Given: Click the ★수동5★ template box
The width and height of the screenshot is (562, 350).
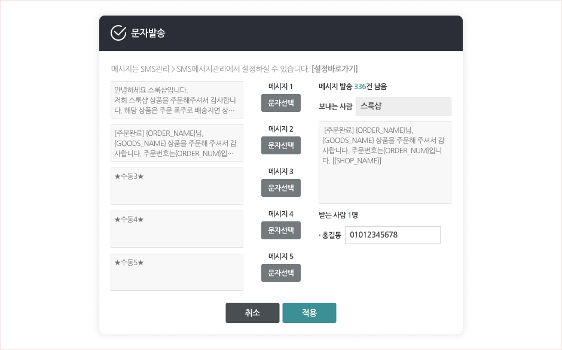Looking at the screenshot, I should [177, 272].
